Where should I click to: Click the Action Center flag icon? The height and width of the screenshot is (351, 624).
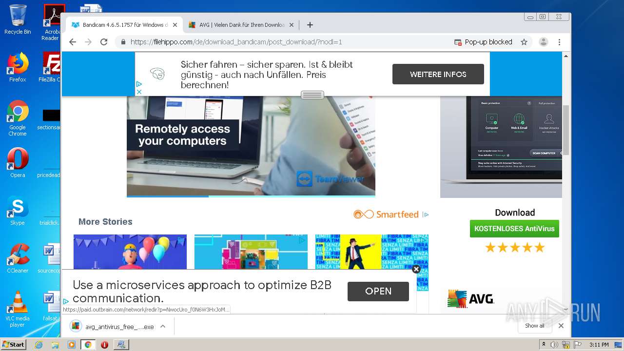578,345
